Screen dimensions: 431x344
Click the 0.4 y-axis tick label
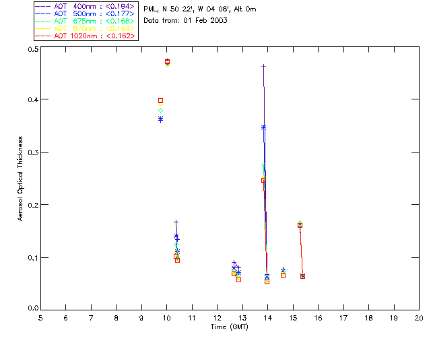click(33, 99)
